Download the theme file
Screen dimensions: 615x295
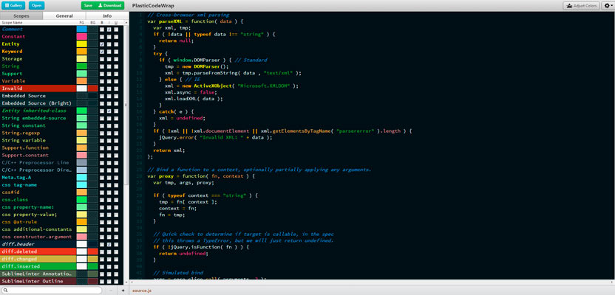click(x=109, y=5)
